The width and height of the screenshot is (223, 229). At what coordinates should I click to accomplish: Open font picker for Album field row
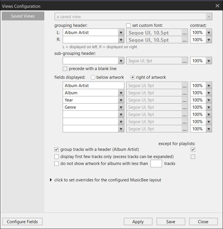[184, 93]
